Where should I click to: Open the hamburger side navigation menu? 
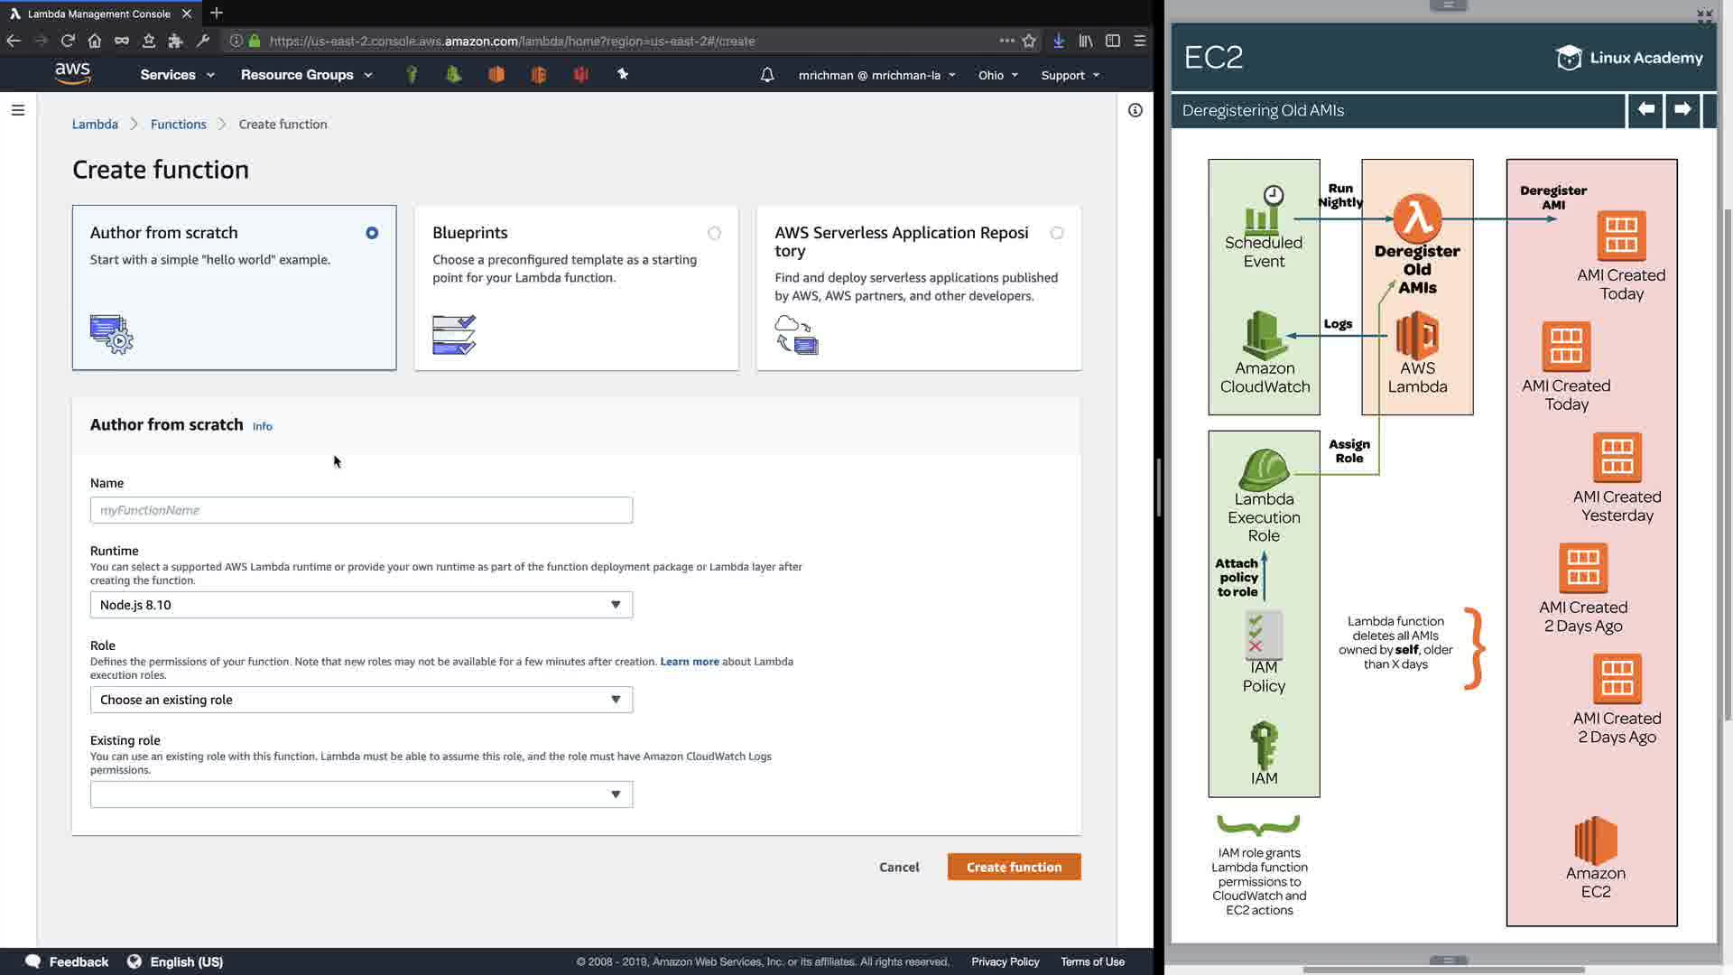18,110
